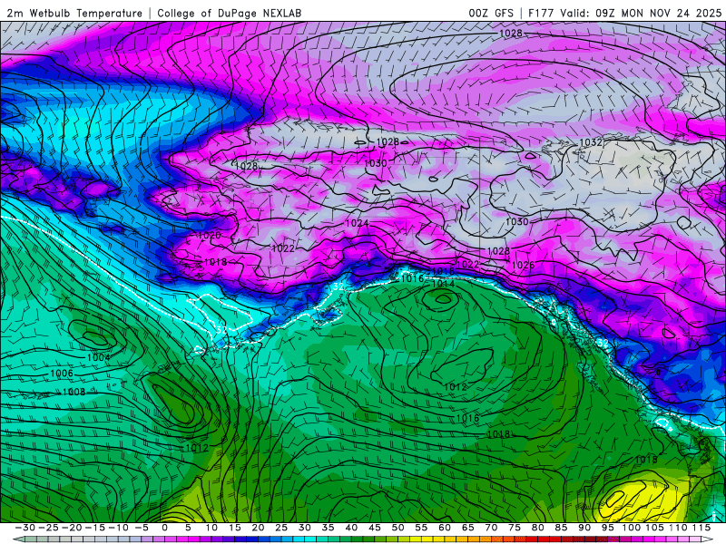Image resolution: width=726 pixels, height=544 pixels.
Task: Click the 25 color scale label
Action: pyautogui.click(x=281, y=528)
